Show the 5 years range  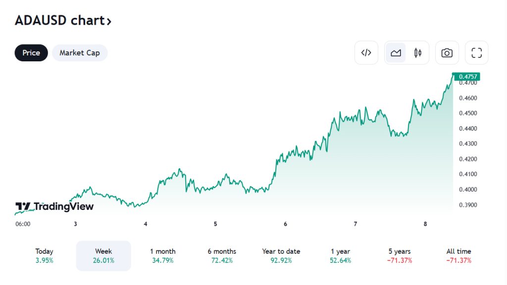point(400,256)
